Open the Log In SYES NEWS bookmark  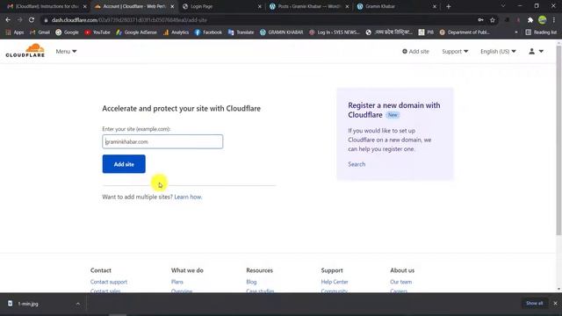coord(334,32)
